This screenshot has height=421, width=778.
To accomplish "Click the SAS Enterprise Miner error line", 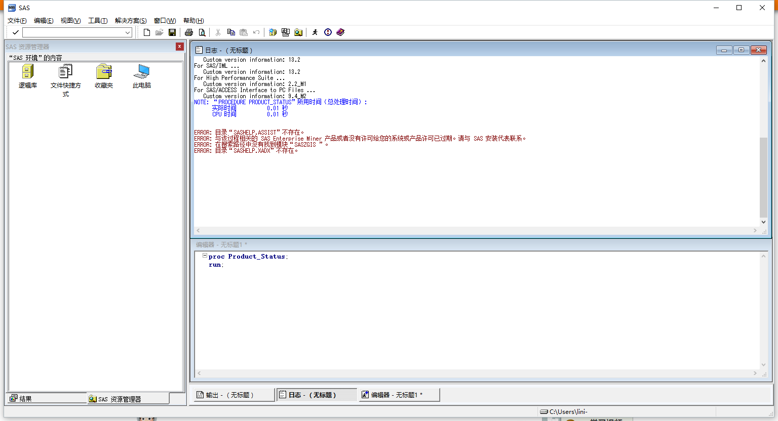I will point(360,139).
